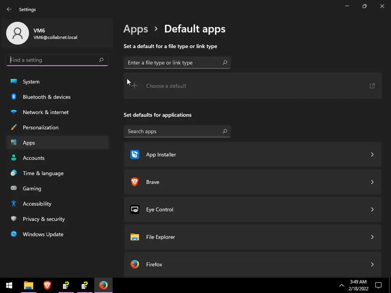Click the Personalization brush icon
Viewport: 391px width, 293px height.
[x=14, y=127]
